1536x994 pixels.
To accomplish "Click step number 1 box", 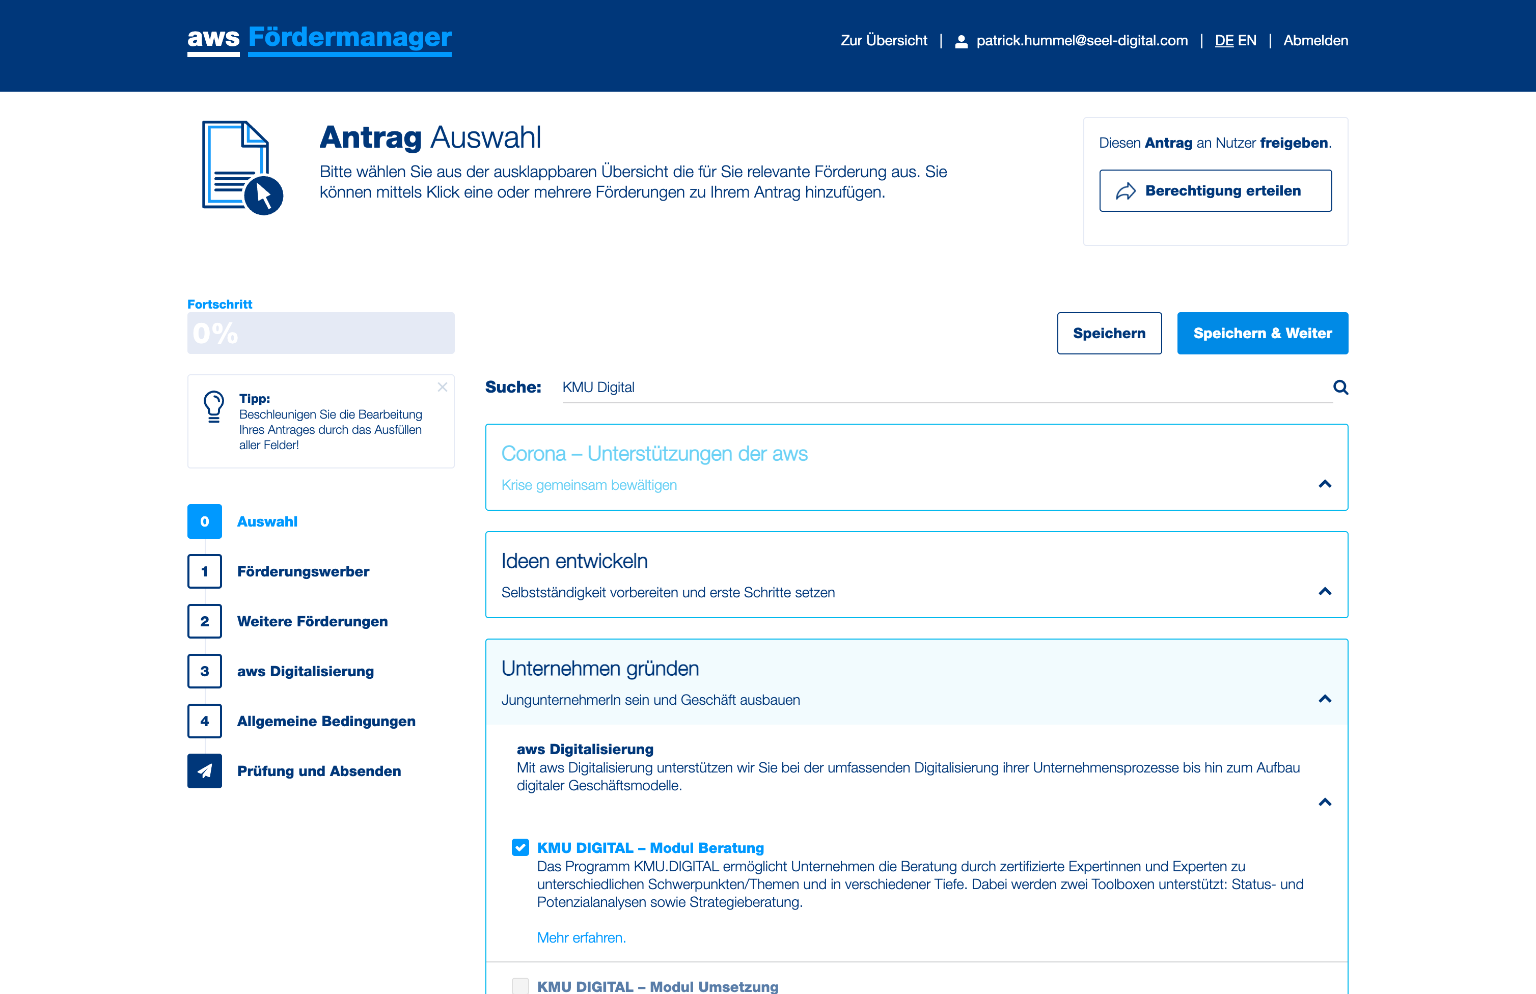I will tap(205, 571).
